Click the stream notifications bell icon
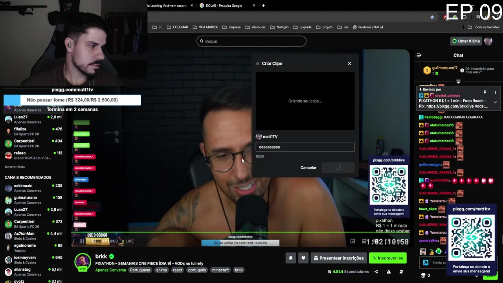 291,258
